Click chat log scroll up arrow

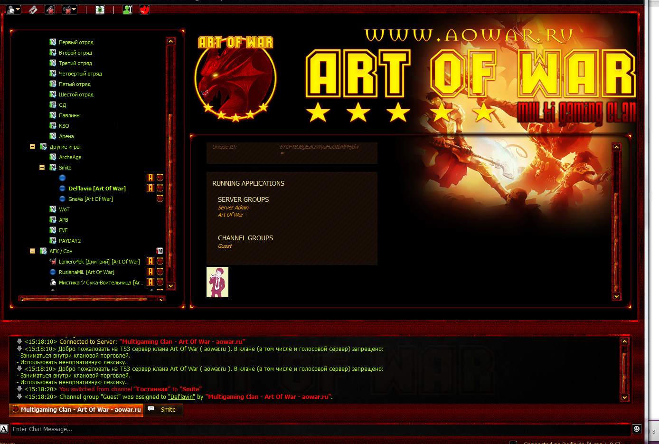coord(625,341)
